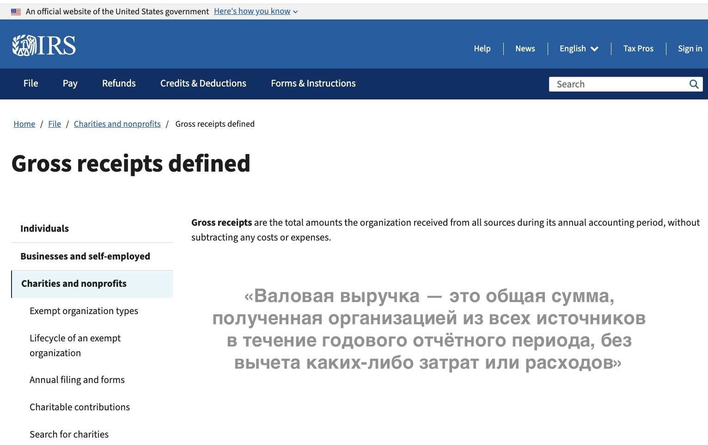Viewport: 708px width, 445px height.
Task: Click "An official website" banner text
Action: pos(117,12)
